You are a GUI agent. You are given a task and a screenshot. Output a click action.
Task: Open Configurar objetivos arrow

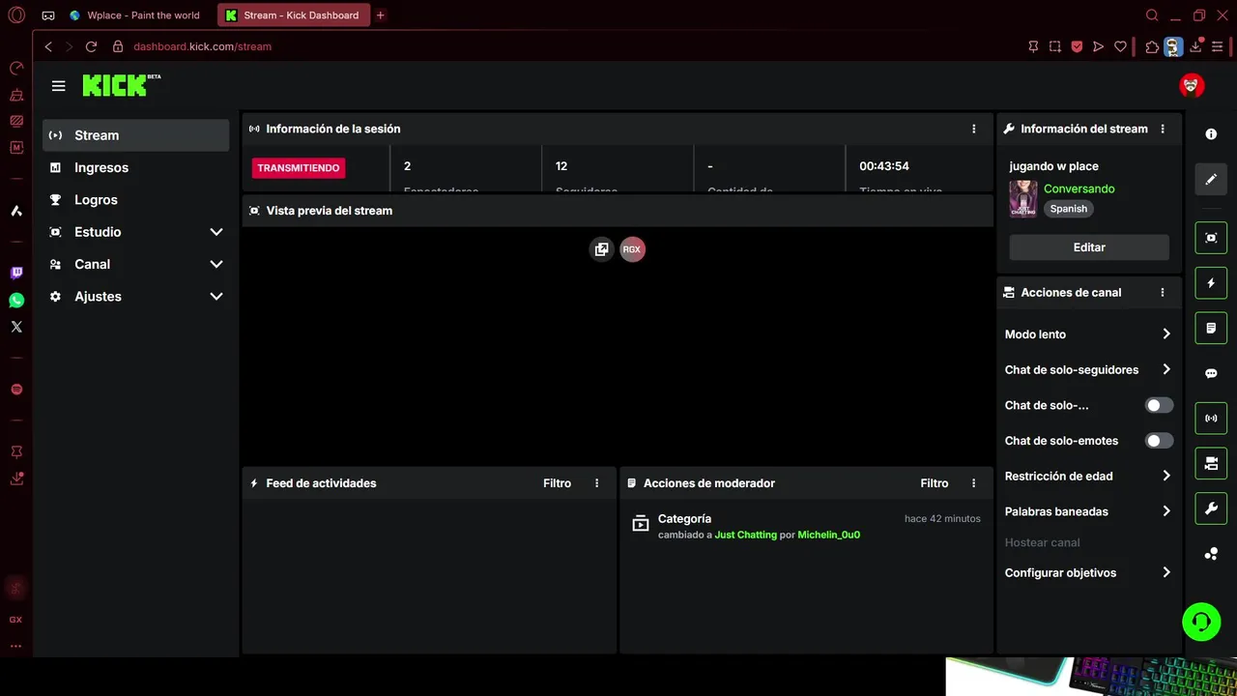pyautogui.click(x=1166, y=572)
